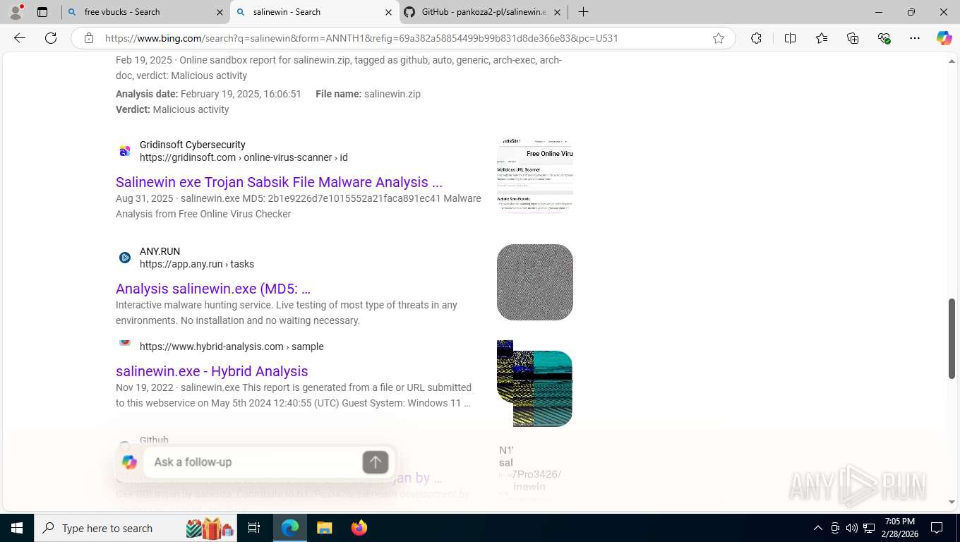Submit follow-up with arrow button
This screenshot has width=960, height=542.
(376, 462)
